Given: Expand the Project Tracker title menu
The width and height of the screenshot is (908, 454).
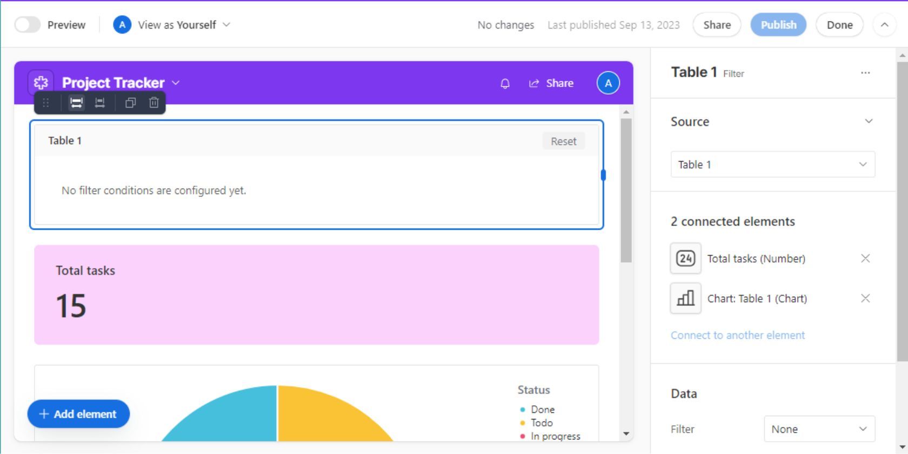Looking at the screenshot, I should [x=176, y=83].
